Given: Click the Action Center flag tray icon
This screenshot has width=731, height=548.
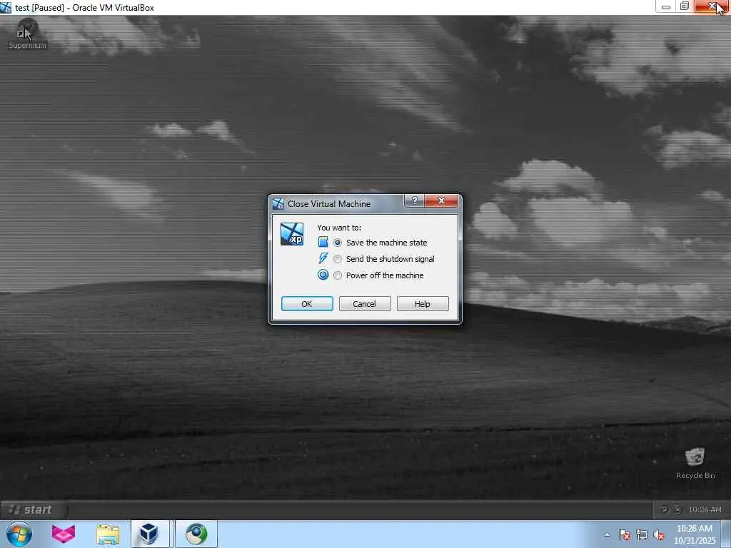Looking at the screenshot, I should click(625, 535).
